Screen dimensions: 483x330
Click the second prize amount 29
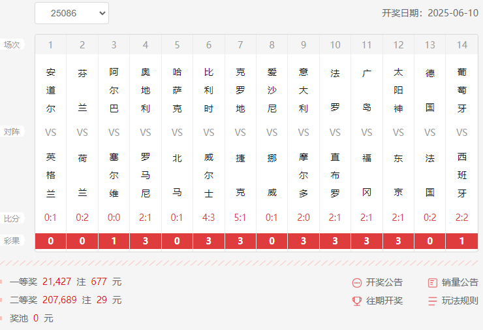102,300
